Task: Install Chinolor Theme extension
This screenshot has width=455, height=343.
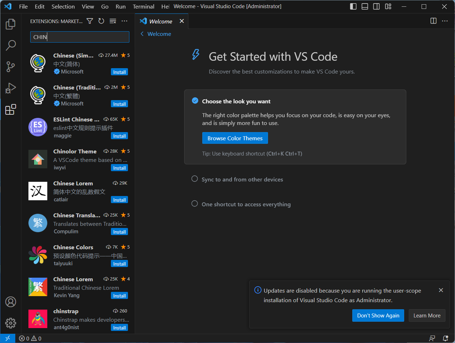Action: click(x=119, y=168)
